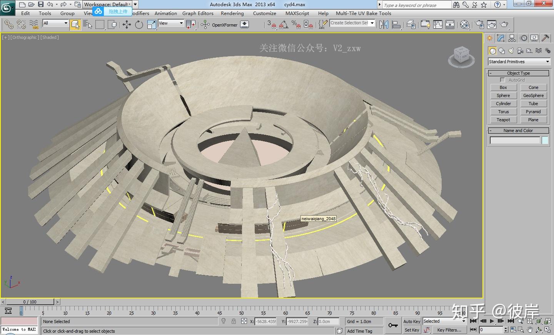The height and width of the screenshot is (335, 554).
Task: Click the keyword search field
Action: tap(417, 5)
